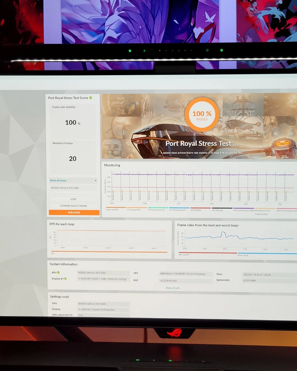Click the frame rate stability value 100 %
297x371 pixels.
click(73, 123)
